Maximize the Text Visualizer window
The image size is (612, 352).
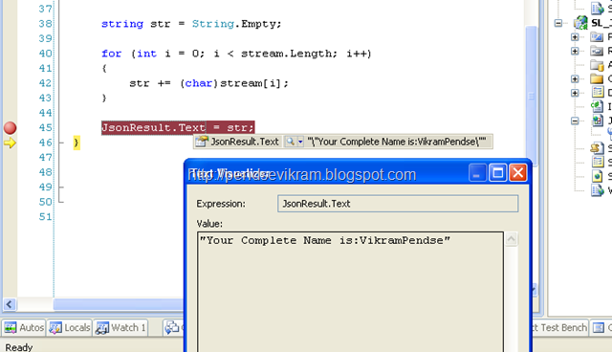(497, 173)
